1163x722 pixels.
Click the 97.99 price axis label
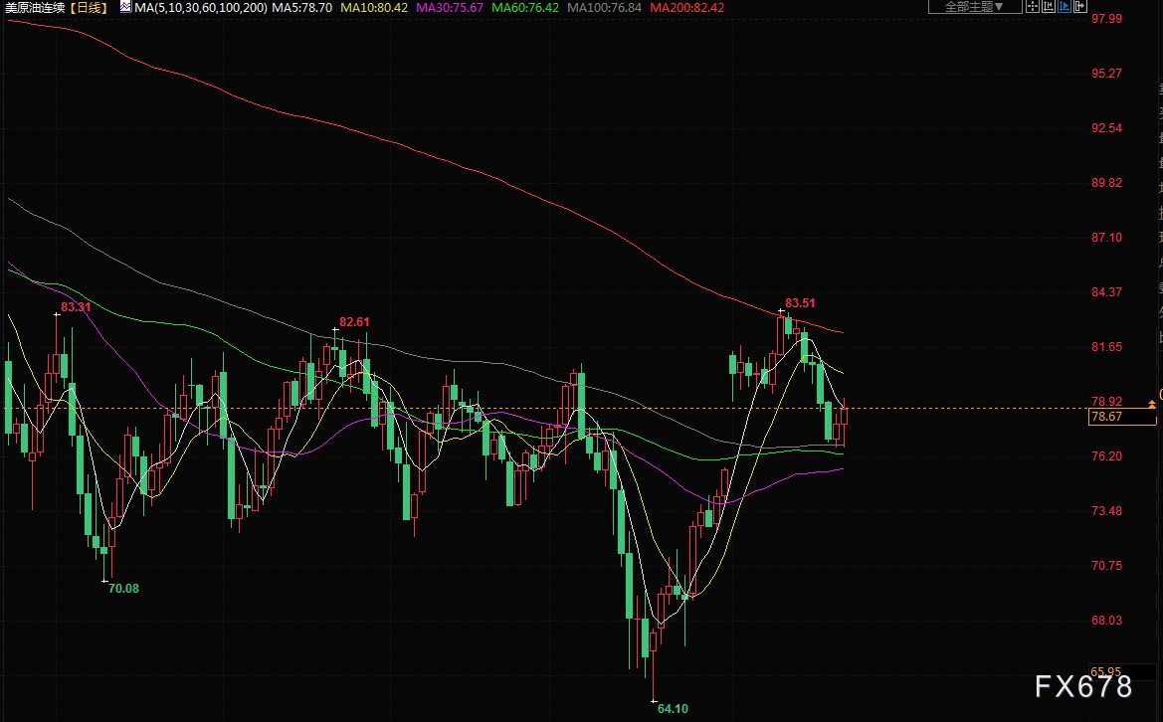1106,19
